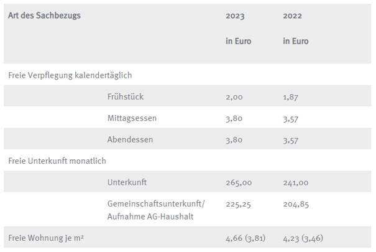Select the Mittagsessen 2023 value 3,80
Image resolution: width=376 pixels, height=252 pixels.
coord(234,119)
